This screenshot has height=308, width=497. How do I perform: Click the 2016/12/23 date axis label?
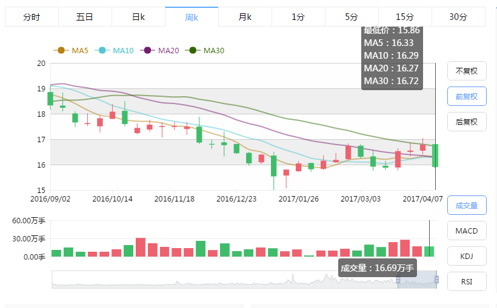236,199
